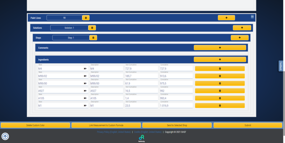Delete Solution: 1 with trash icon
Image resolution: width=285 pixels, height=143 pixels.
[92, 28]
